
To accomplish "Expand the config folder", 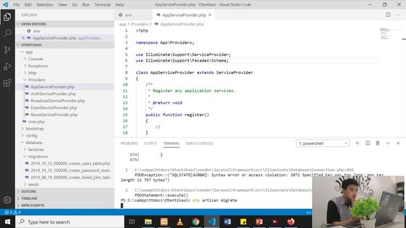I will click(x=65, y=136).
